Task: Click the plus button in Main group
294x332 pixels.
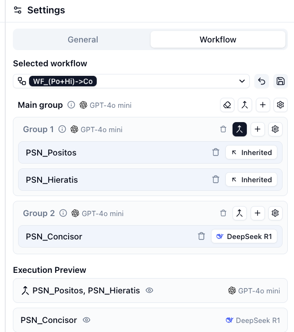Action: [263, 105]
